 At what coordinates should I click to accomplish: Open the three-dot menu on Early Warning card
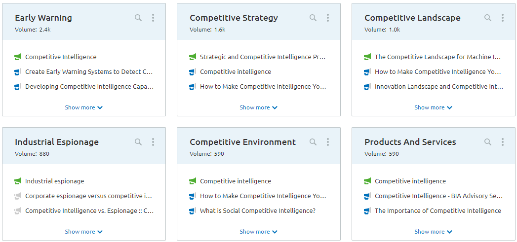click(153, 18)
